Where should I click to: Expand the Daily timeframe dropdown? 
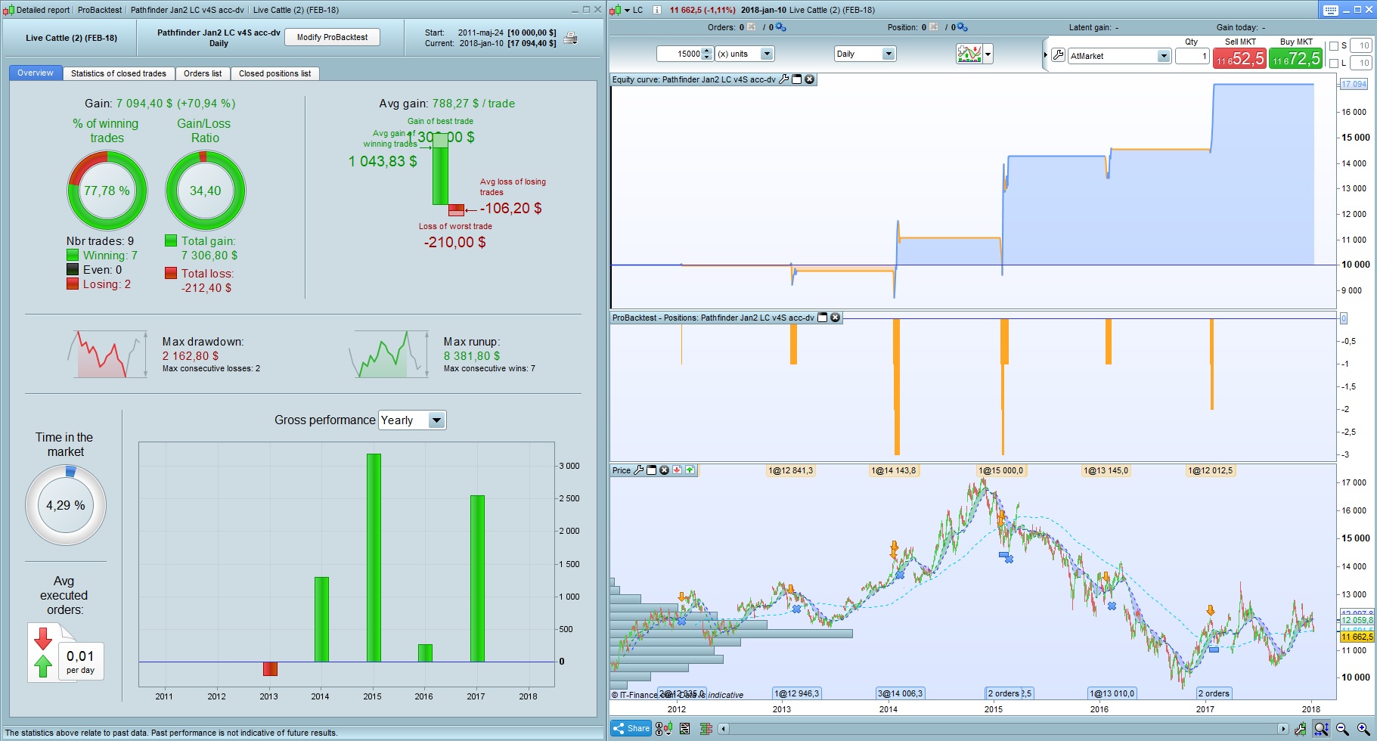[865, 54]
